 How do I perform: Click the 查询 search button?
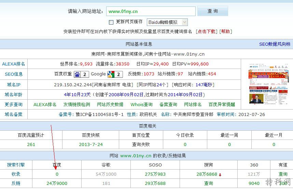coord(213,11)
